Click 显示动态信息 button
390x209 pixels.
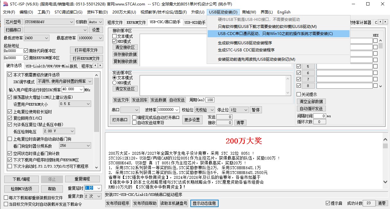tap(204, 203)
